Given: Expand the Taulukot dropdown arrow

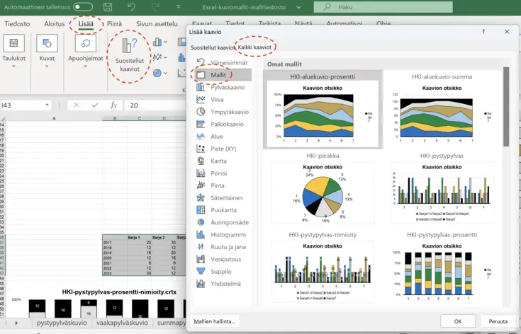Looking at the screenshot, I should (x=13, y=67).
